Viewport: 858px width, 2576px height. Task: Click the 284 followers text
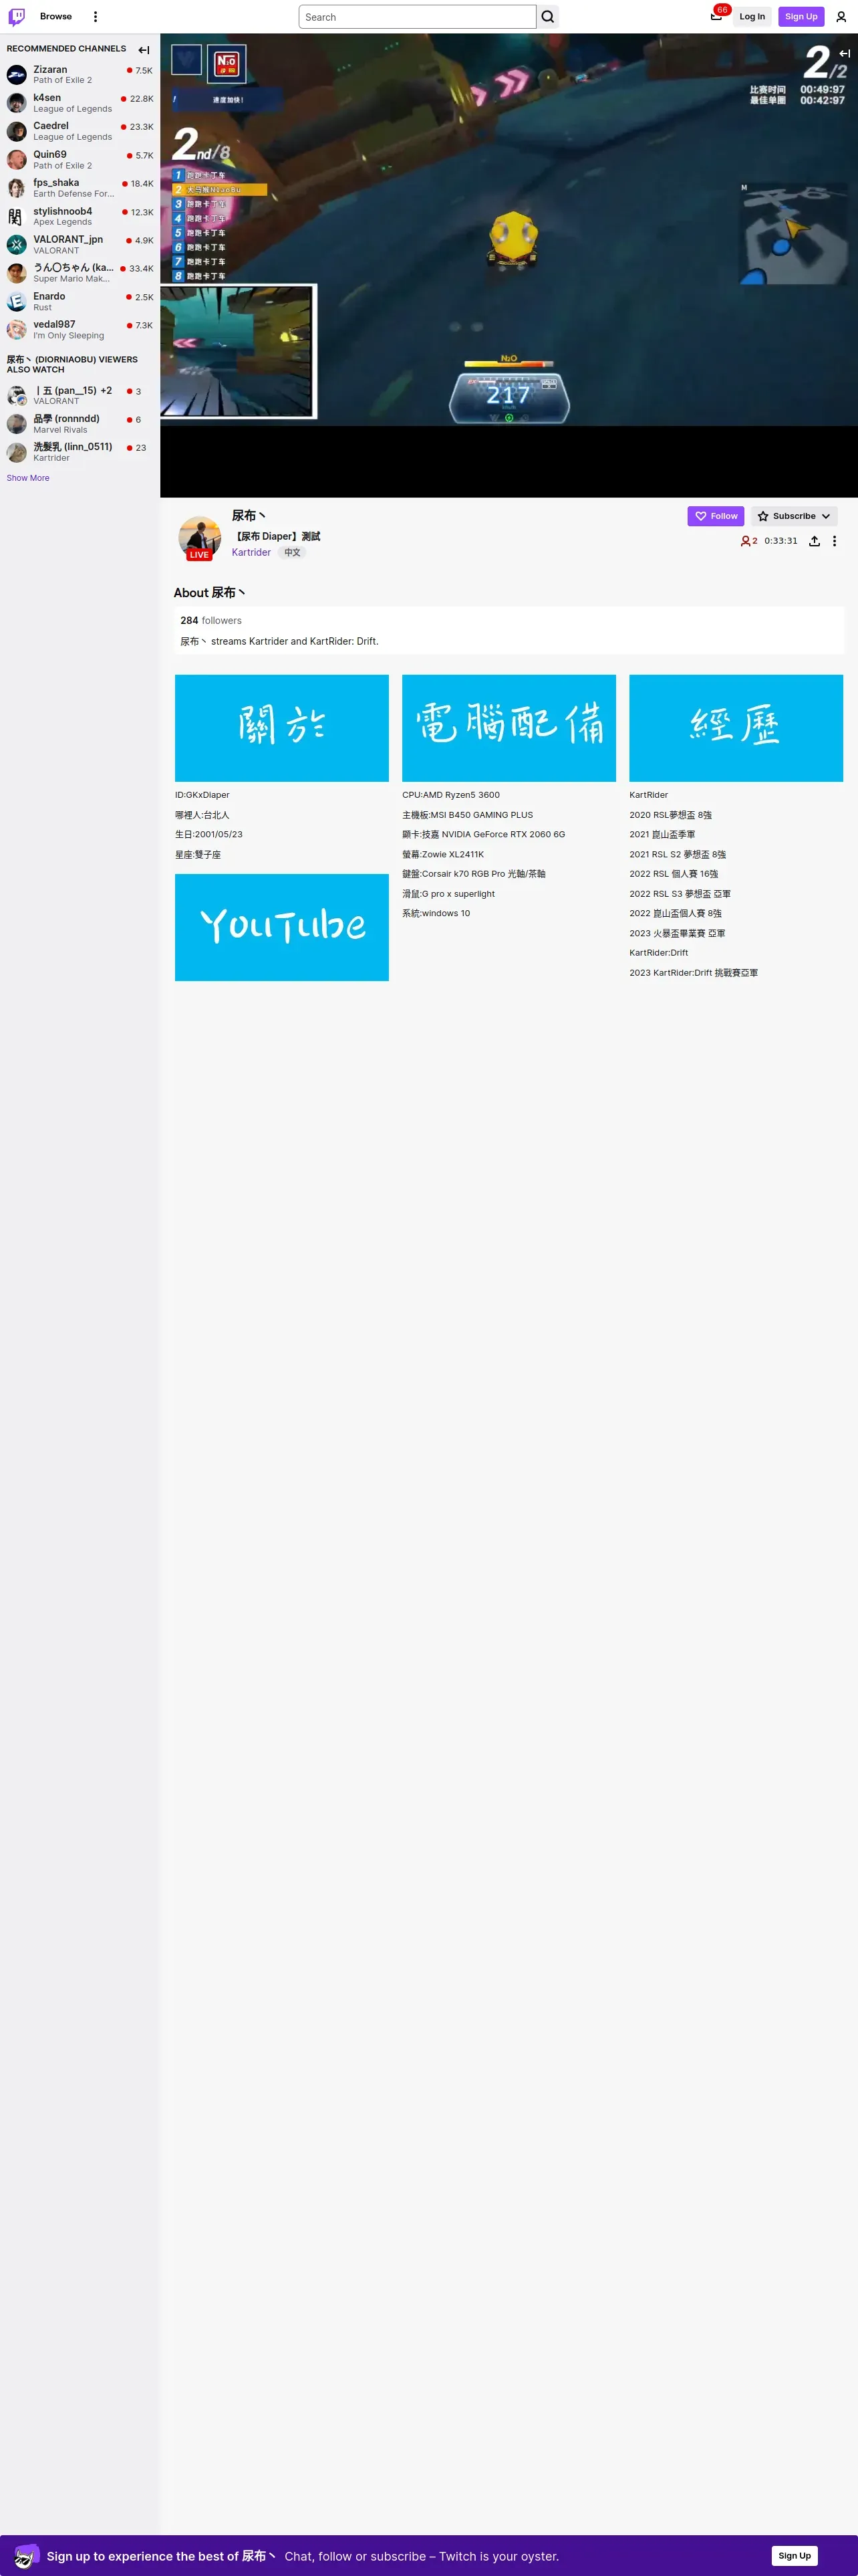[210, 621]
